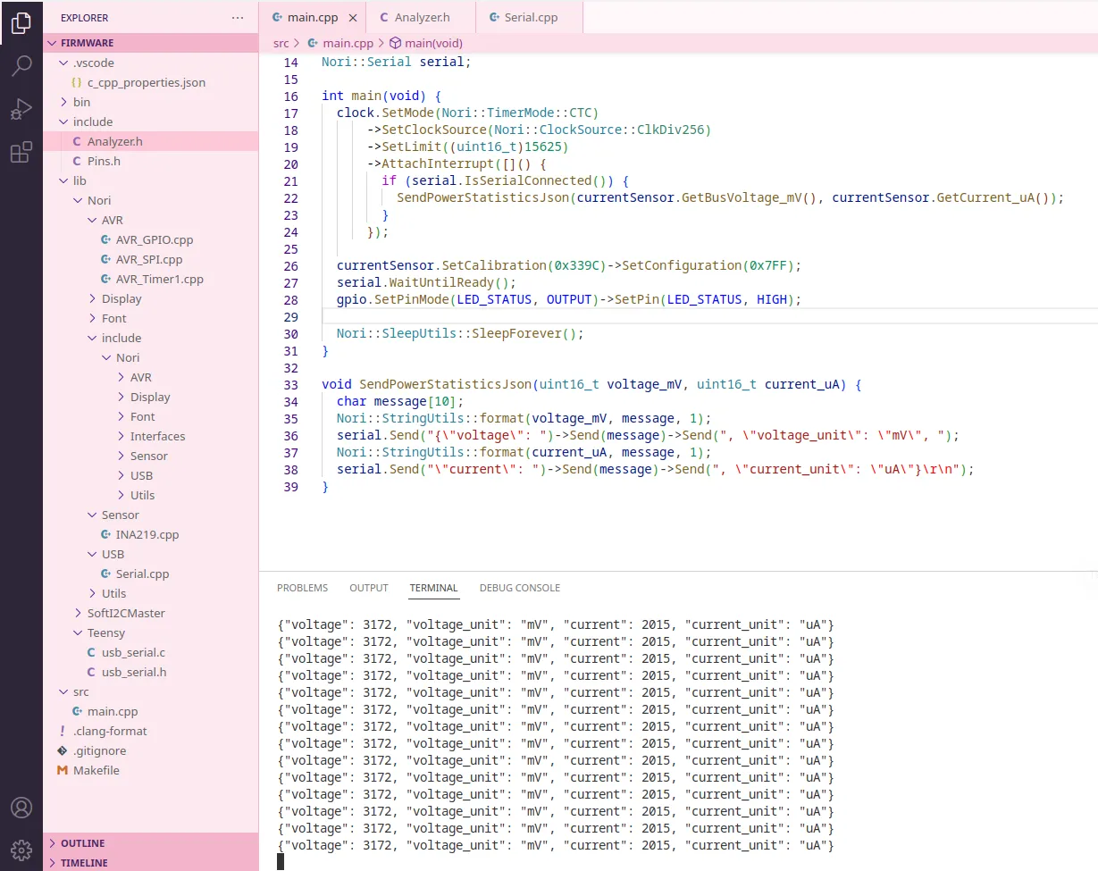Open the Accounts menu icon
Image resolution: width=1098 pixels, height=871 pixels.
pos(21,808)
